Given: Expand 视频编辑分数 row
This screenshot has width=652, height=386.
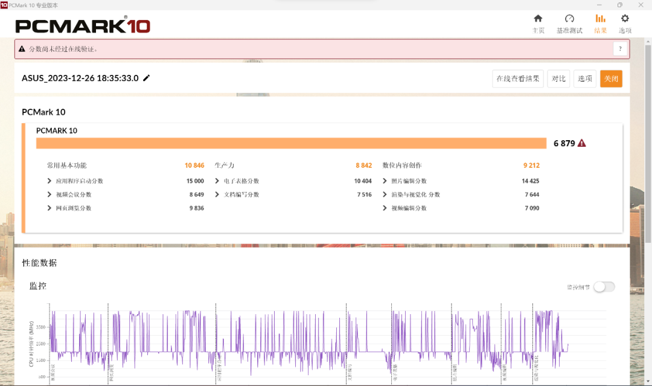Looking at the screenshot, I should [x=385, y=208].
